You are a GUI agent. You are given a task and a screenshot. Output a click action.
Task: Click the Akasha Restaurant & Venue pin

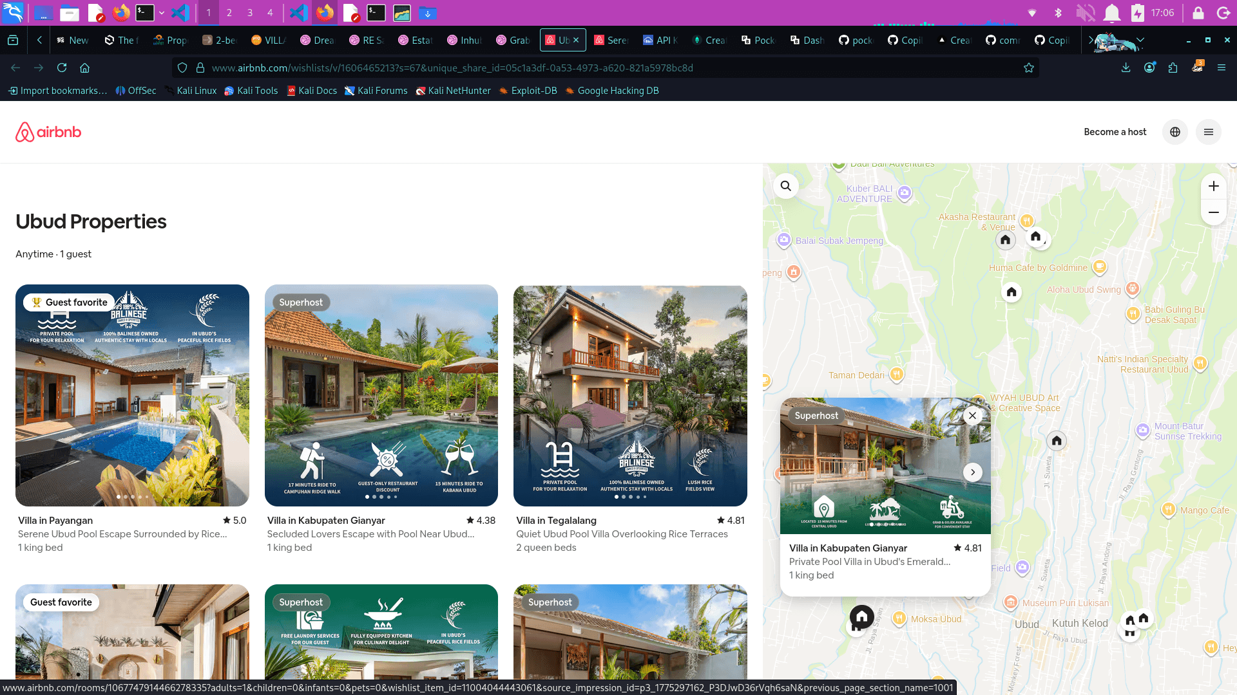coord(1026,221)
